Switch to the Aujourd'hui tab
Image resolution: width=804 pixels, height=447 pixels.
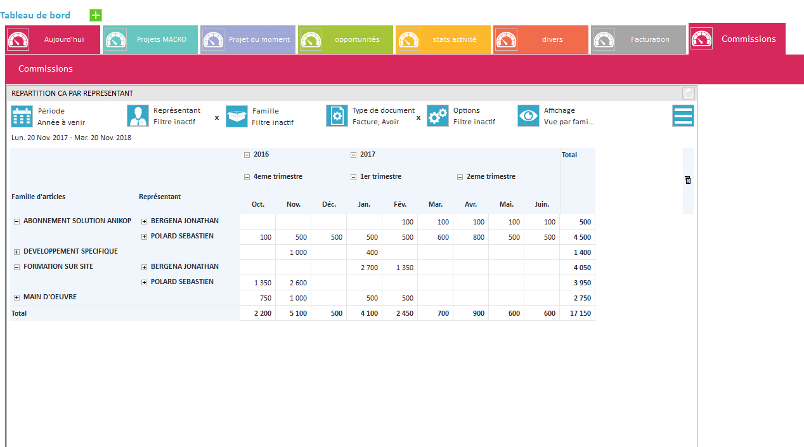[53, 39]
